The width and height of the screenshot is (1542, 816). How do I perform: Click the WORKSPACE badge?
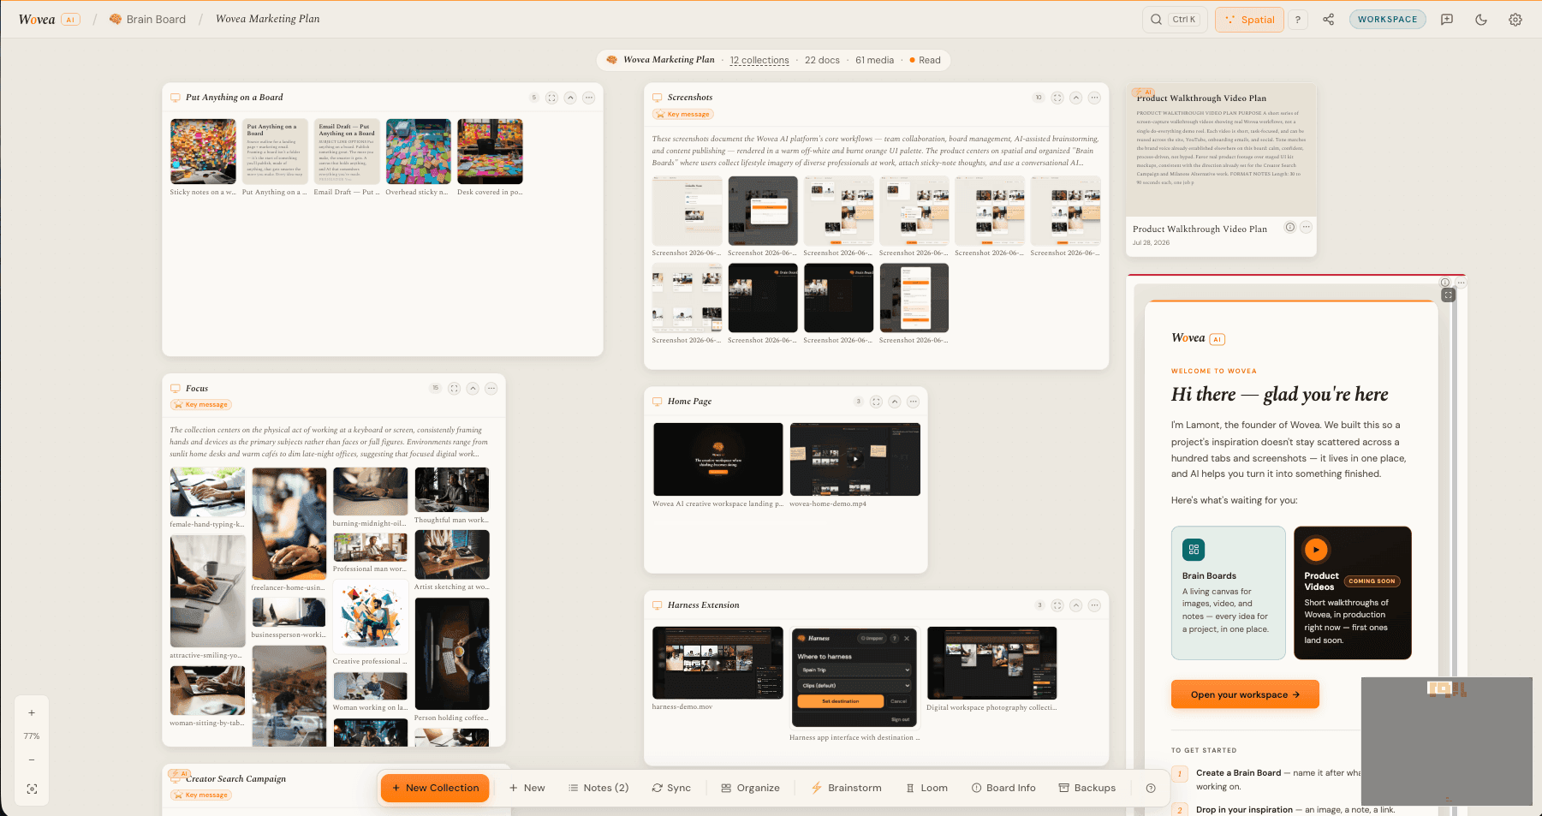(x=1387, y=20)
